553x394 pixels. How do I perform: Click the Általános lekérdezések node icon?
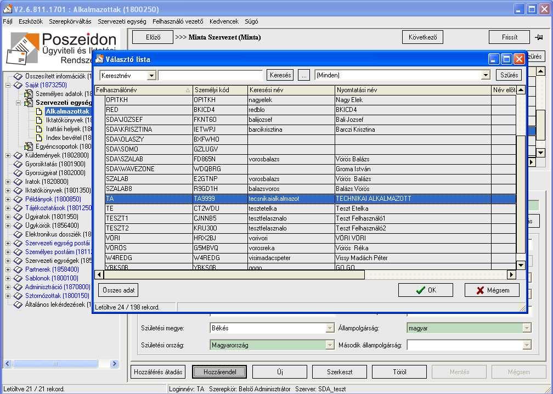click(x=18, y=305)
